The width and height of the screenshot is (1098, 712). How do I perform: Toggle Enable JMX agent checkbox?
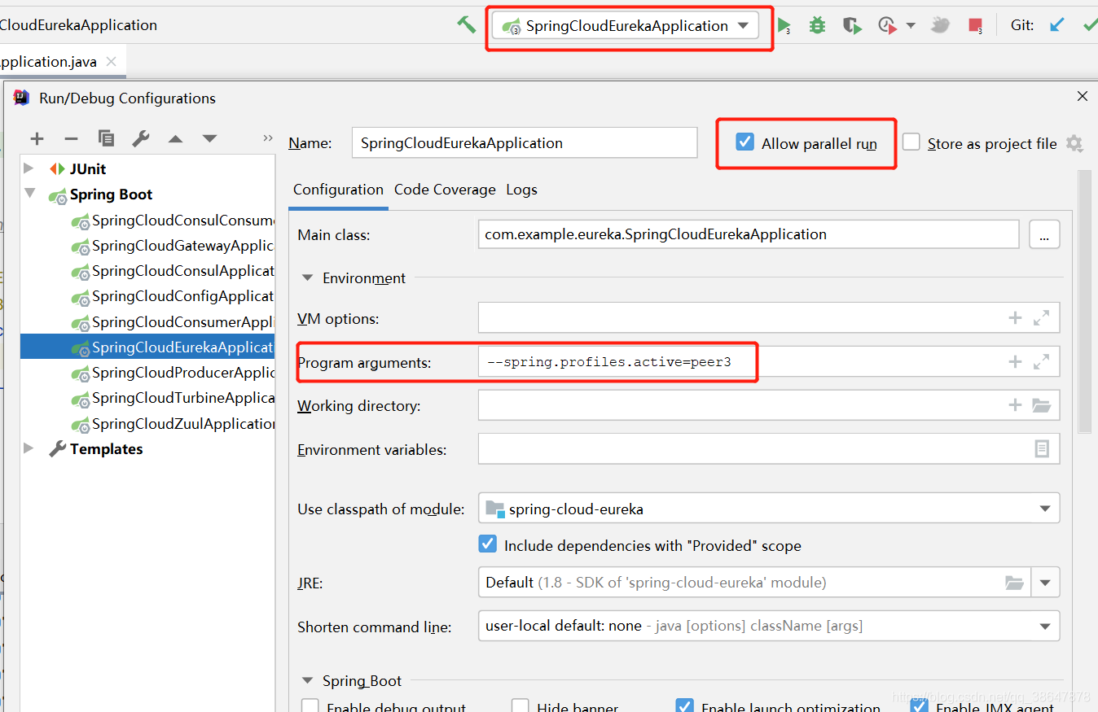[x=919, y=705]
